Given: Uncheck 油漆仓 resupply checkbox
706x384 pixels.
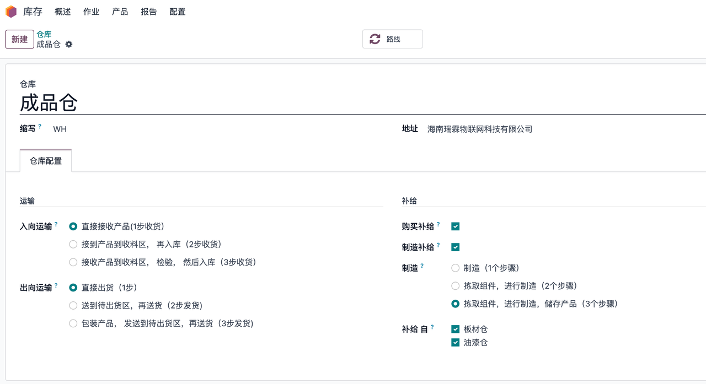Looking at the screenshot, I should pyautogui.click(x=456, y=343).
